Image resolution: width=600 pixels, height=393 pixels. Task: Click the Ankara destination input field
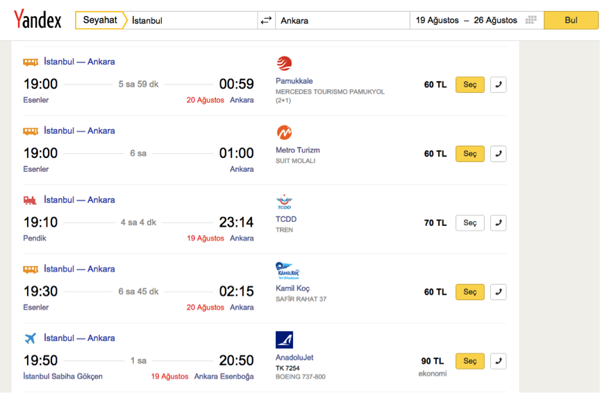(x=342, y=20)
